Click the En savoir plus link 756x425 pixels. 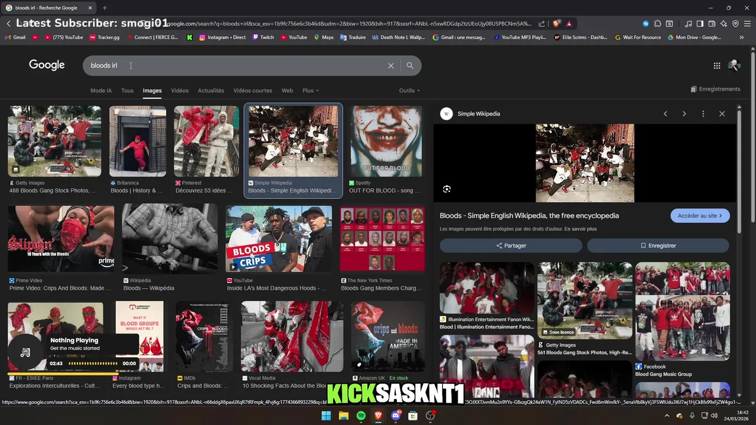pyautogui.click(x=580, y=229)
